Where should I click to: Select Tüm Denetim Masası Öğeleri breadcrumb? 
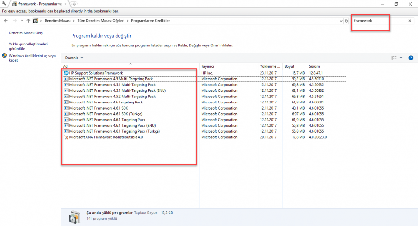[101, 21]
